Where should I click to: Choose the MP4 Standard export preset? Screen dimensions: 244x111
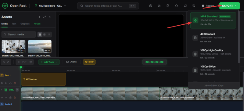213,20
